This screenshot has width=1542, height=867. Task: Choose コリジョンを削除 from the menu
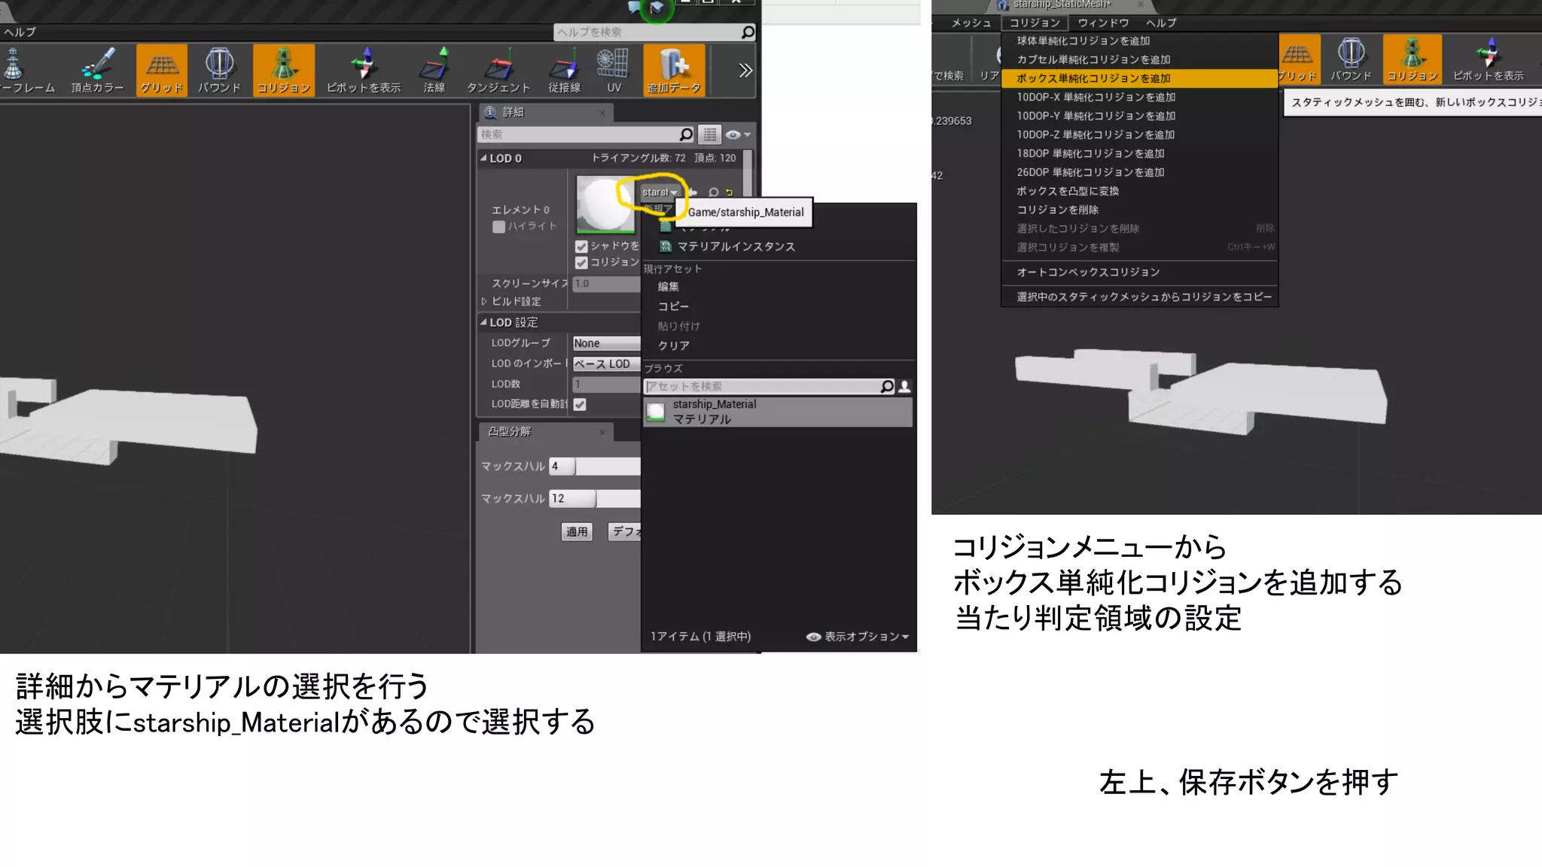(1139, 210)
